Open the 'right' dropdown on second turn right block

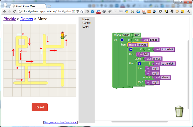pos(155,73)
